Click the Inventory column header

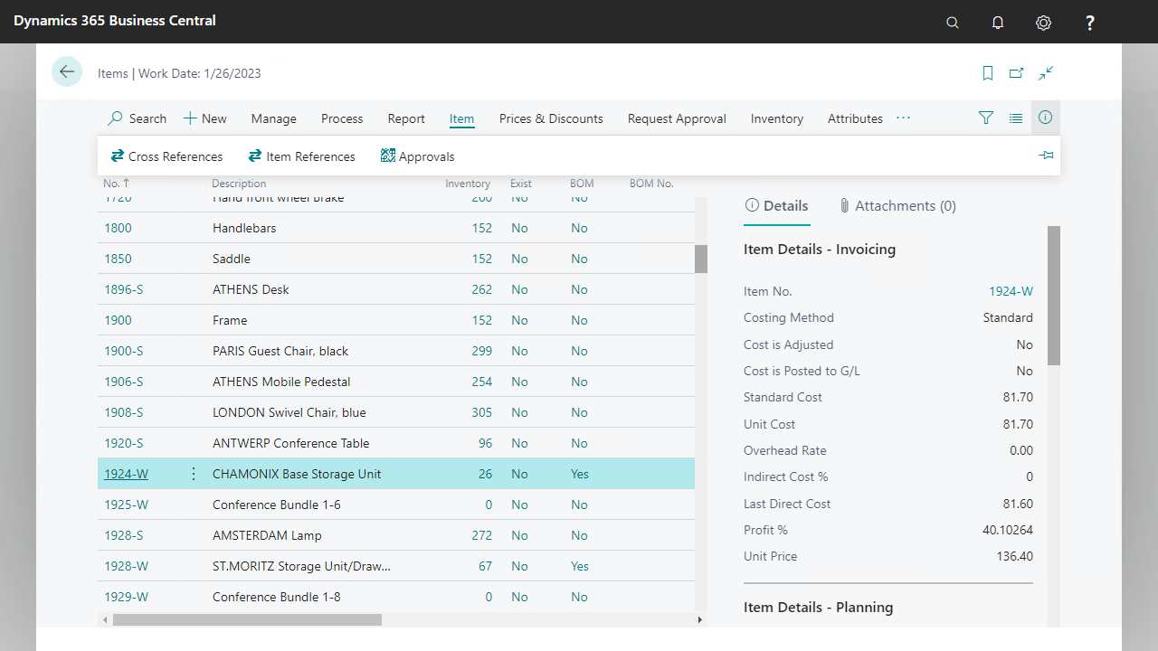468,184
